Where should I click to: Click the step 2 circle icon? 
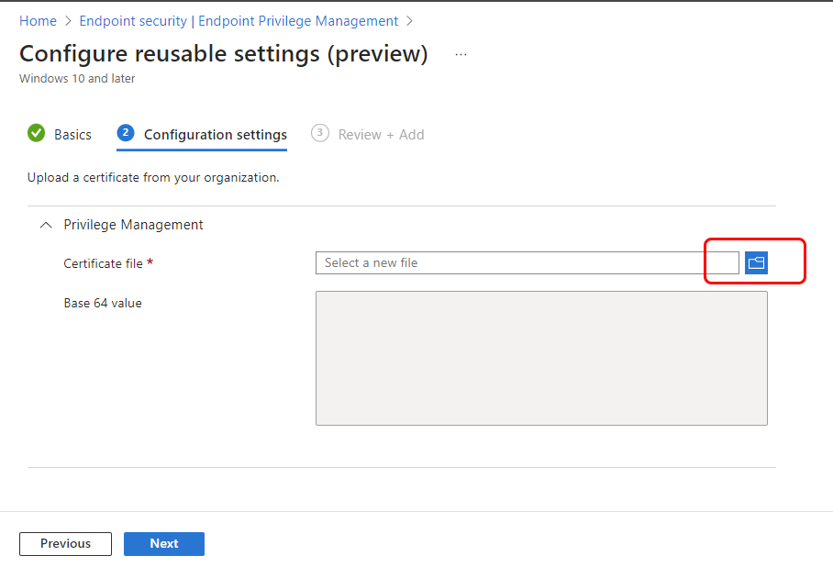point(126,133)
